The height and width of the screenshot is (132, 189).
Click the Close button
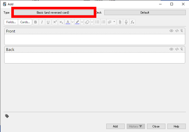coord(156,126)
